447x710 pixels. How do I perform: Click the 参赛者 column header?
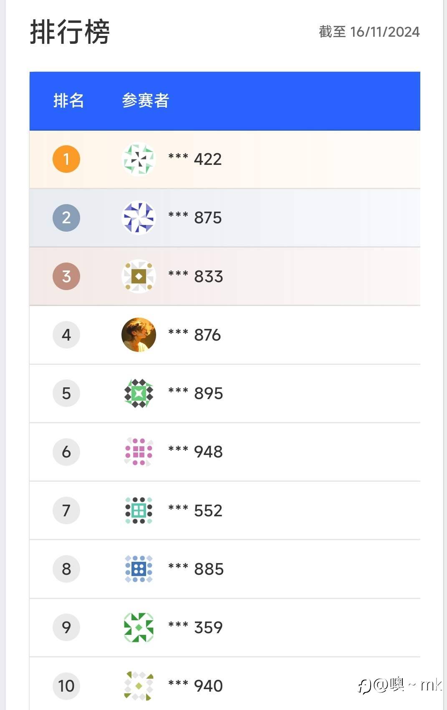point(145,101)
